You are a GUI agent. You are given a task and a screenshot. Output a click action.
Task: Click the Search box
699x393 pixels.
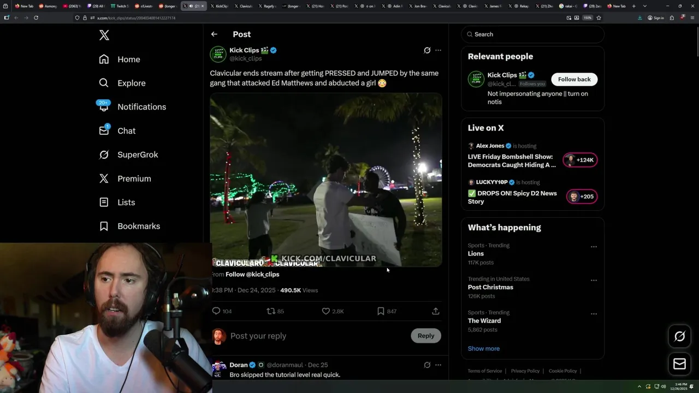coord(533,34)
